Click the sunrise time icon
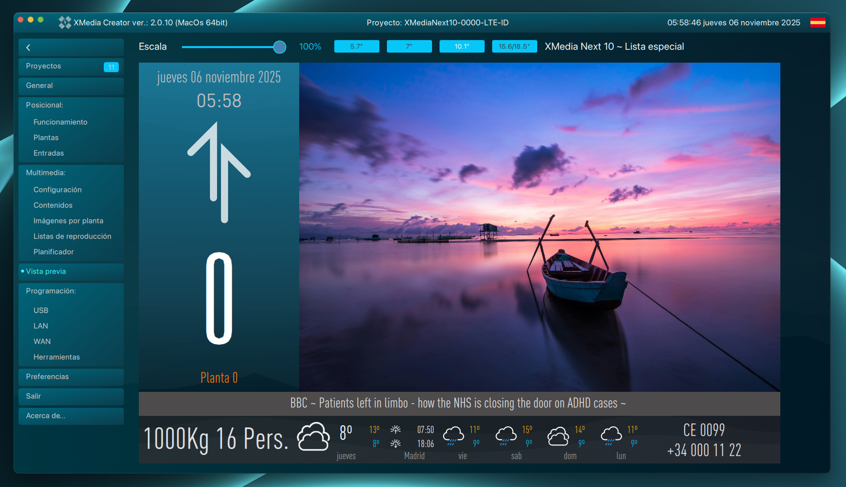The height and width of the screenshot is (487, 846). pyautogui.click(x=395, y=429)
